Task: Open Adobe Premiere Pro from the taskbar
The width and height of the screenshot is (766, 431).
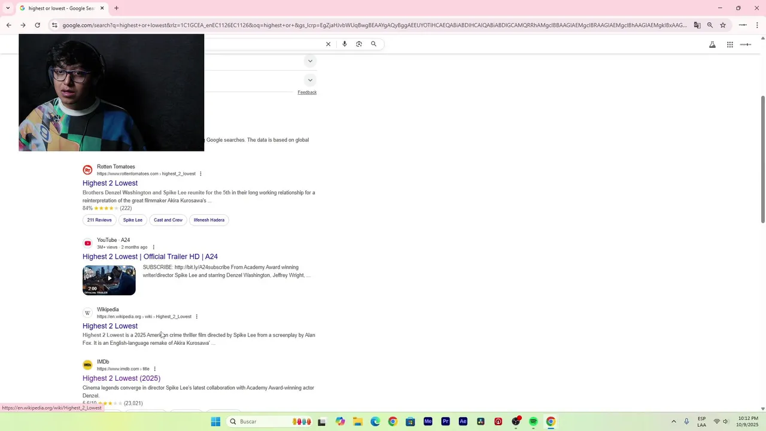Action: pos(445,421)
